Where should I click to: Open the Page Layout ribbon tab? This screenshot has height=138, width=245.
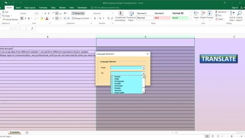click(30, 8)
